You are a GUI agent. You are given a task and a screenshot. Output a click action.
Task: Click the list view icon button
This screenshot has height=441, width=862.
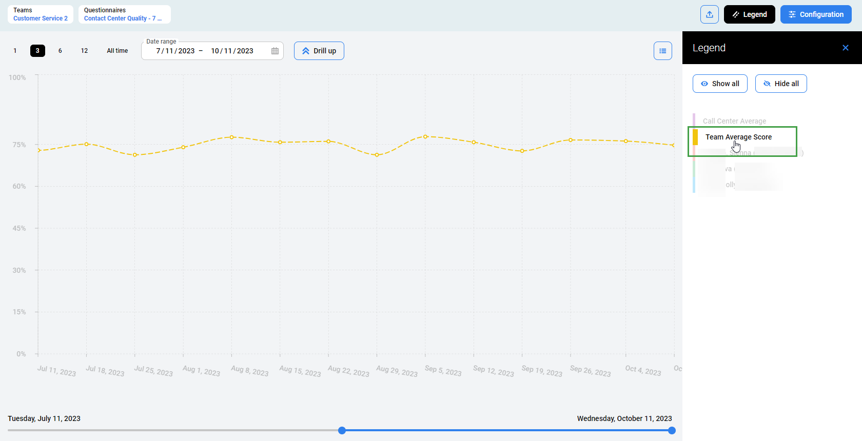pos(662,51)
